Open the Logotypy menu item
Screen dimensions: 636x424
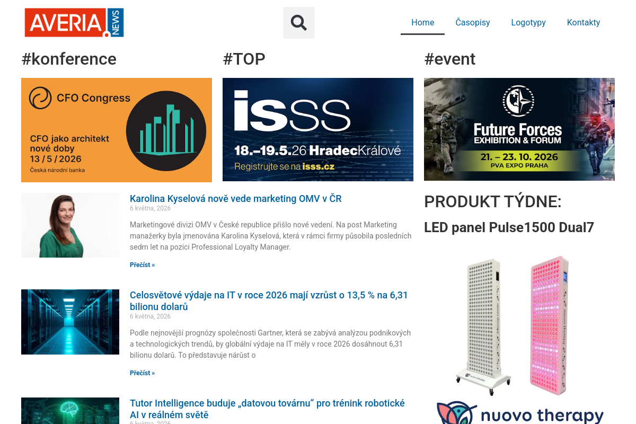528,23
